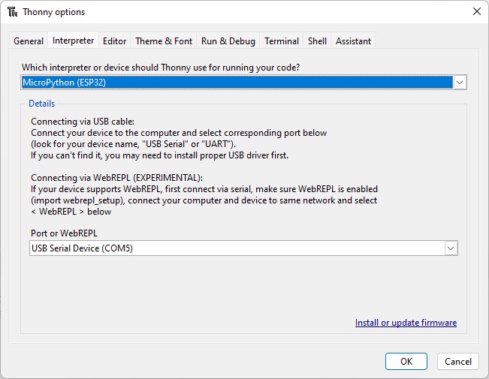Click the '< WebREPL > below' text

click(x=71, y=212)
